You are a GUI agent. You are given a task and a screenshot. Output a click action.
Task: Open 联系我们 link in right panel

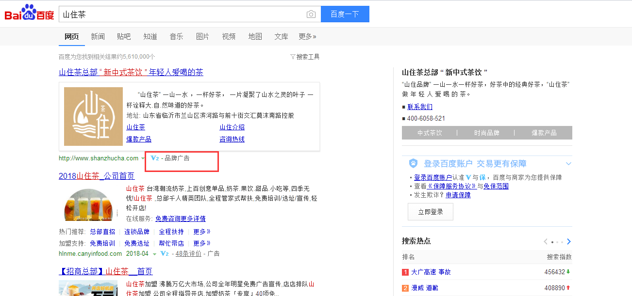tap(420, 107)
